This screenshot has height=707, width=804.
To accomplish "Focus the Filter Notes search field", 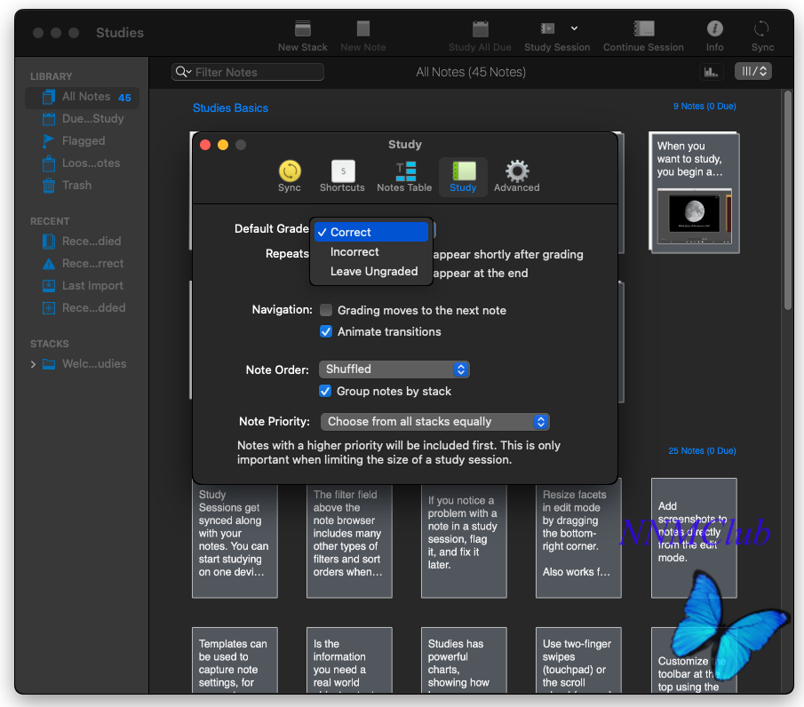I will tap(248, 72).
